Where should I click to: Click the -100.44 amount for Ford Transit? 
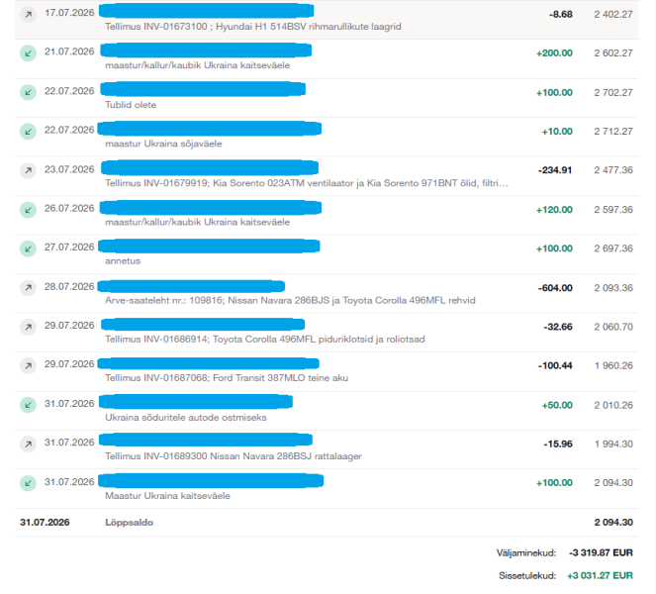point(555,366)
